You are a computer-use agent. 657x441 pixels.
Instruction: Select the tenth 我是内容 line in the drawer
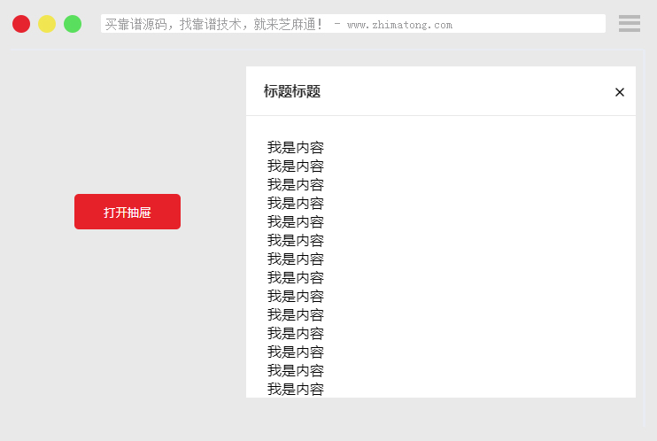click(296, 314)
